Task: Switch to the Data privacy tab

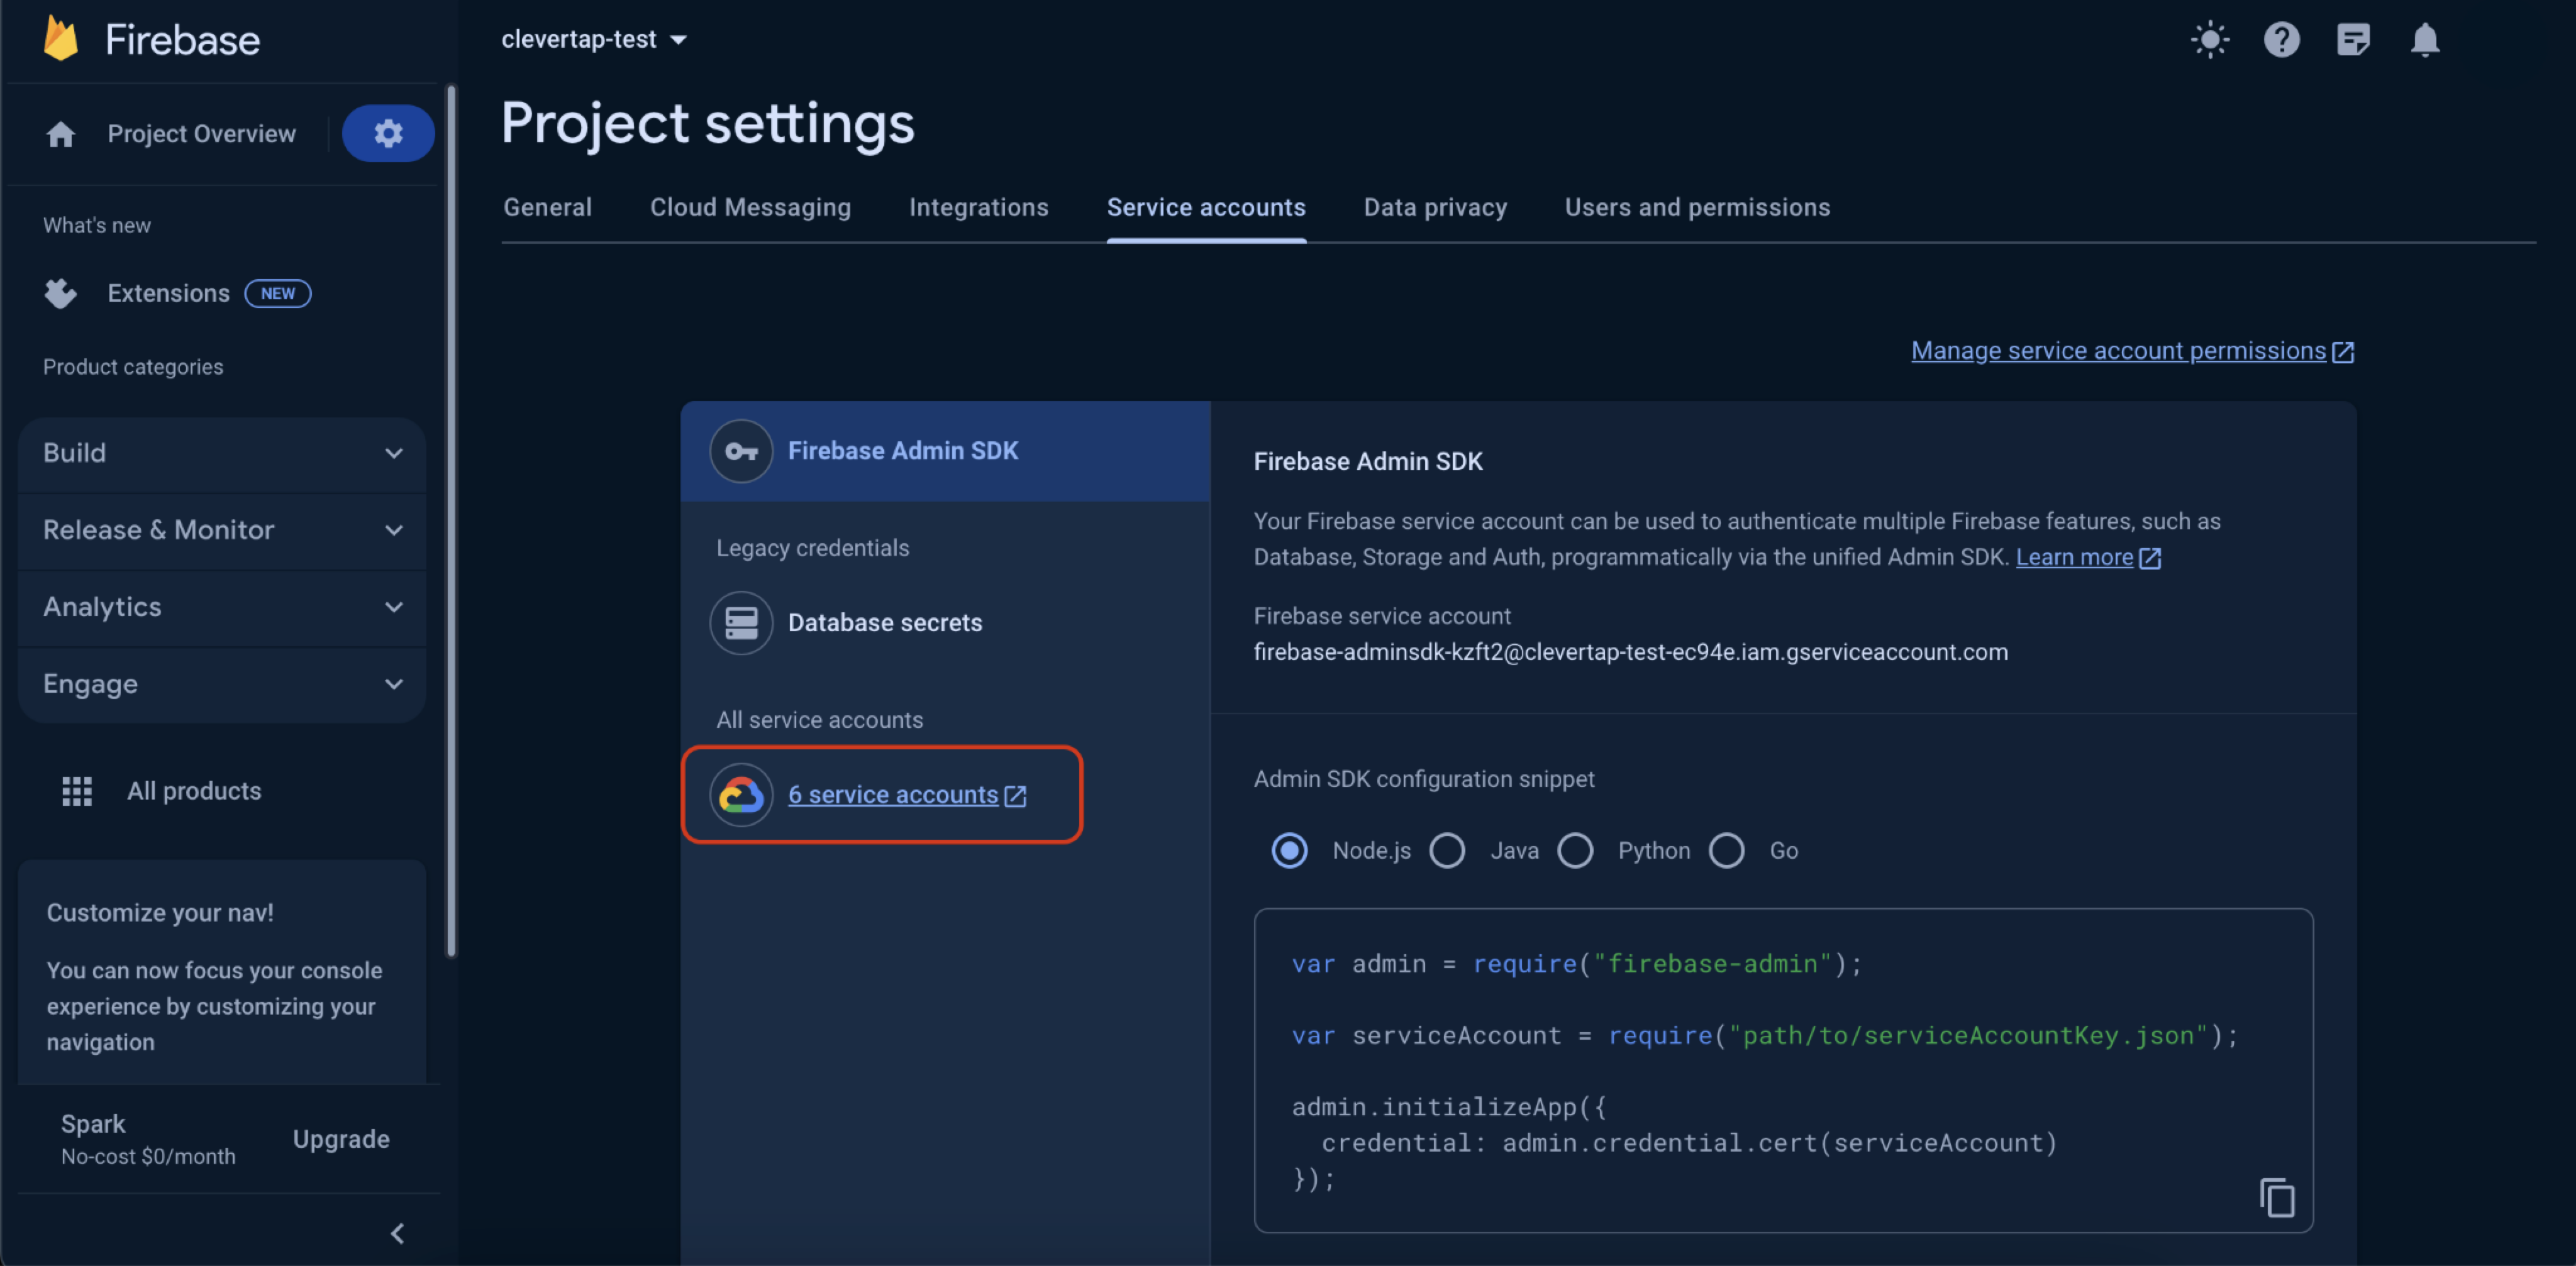Action: point(1435,207)
